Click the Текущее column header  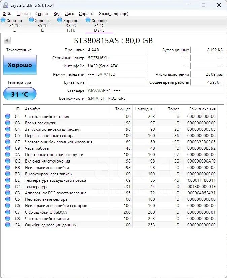pos(121,109)
